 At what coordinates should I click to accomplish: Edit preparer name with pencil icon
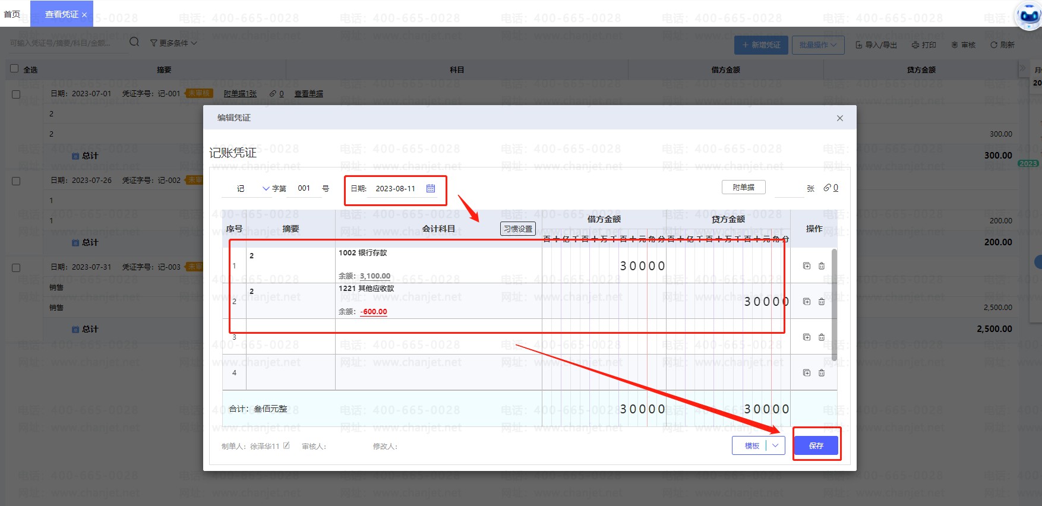tap(286, 445)
